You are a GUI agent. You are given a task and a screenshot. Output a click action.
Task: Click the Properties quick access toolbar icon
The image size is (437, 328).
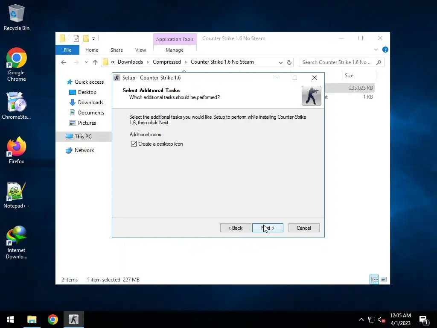pyautogui.click(x=76, y=38)
